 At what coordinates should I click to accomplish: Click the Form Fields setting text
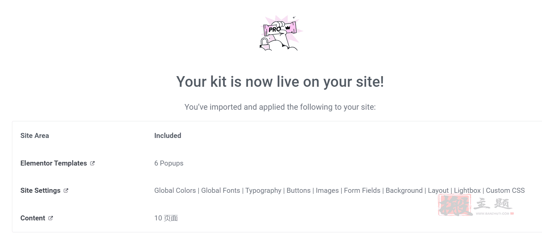tap(362, 190)
